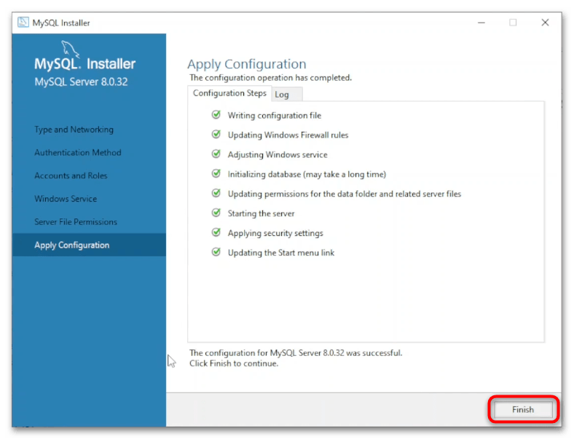Click check icon for Updating Start menu link
This screenshot has width=574, height=439.
pos(216,252)
